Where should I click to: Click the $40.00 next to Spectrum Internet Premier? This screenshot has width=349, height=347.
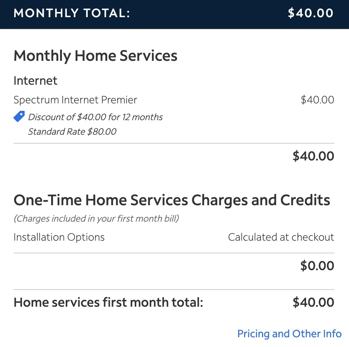click(318, 100)
